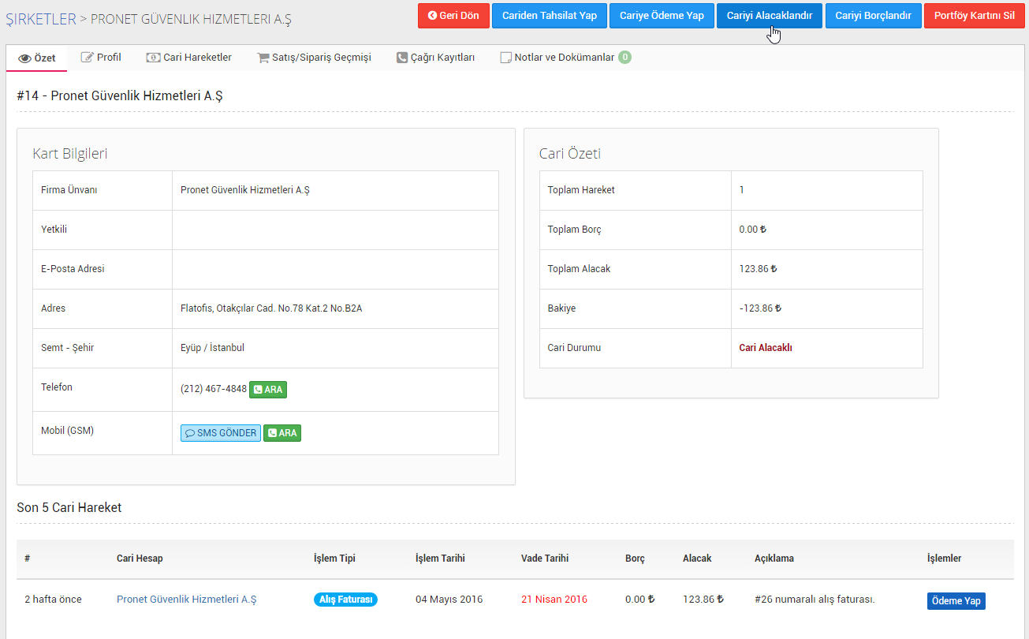This screenshot has height=639, width=1029.
Task: Click Ödeme Yap button in transaction row
Action: 956,601
